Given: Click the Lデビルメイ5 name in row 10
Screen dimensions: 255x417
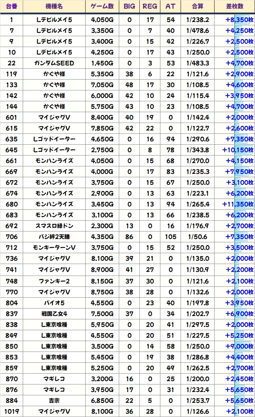Looking at the screenshot, I should click(54, 52).
